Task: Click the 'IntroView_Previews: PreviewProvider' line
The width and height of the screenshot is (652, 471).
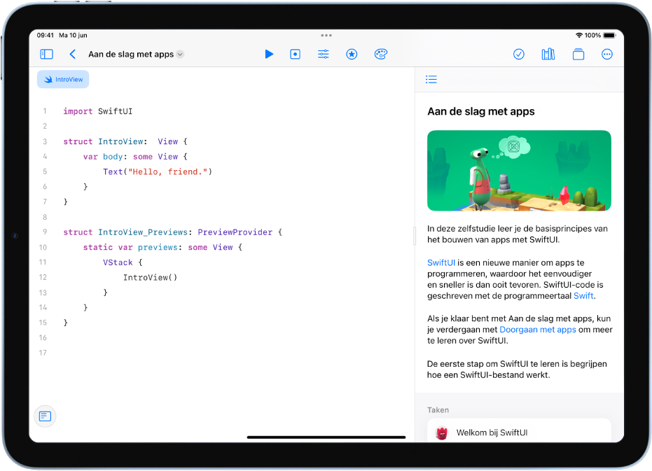Action: [x=172, y=232]
